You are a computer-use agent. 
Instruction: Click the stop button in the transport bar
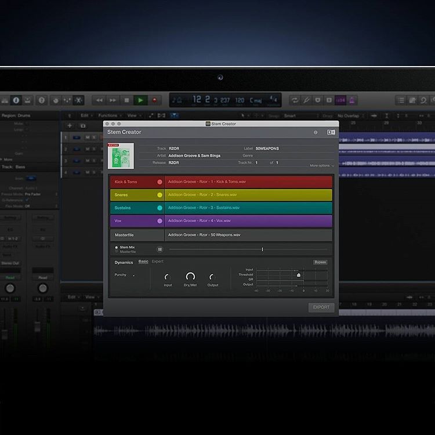point(127,100)
